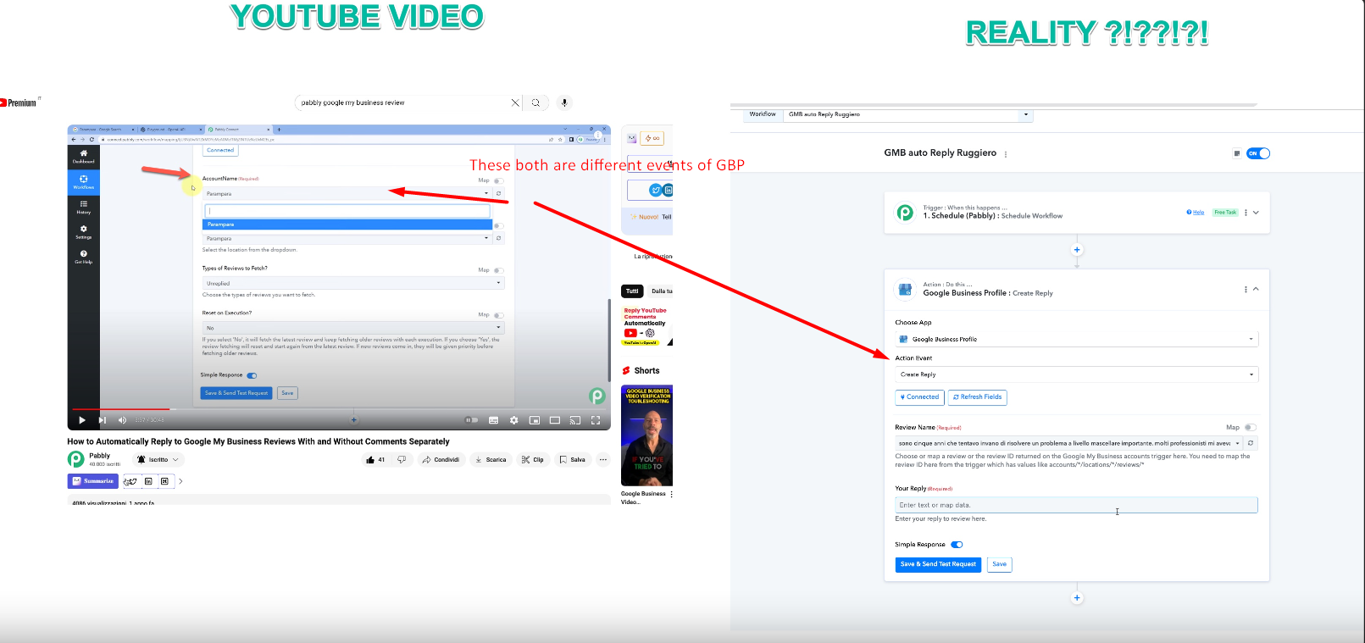Image resolution: width=1365 pixels, height=643 pixels.
Task: Add step between trigger and action
Action: tap(1077, 250)
